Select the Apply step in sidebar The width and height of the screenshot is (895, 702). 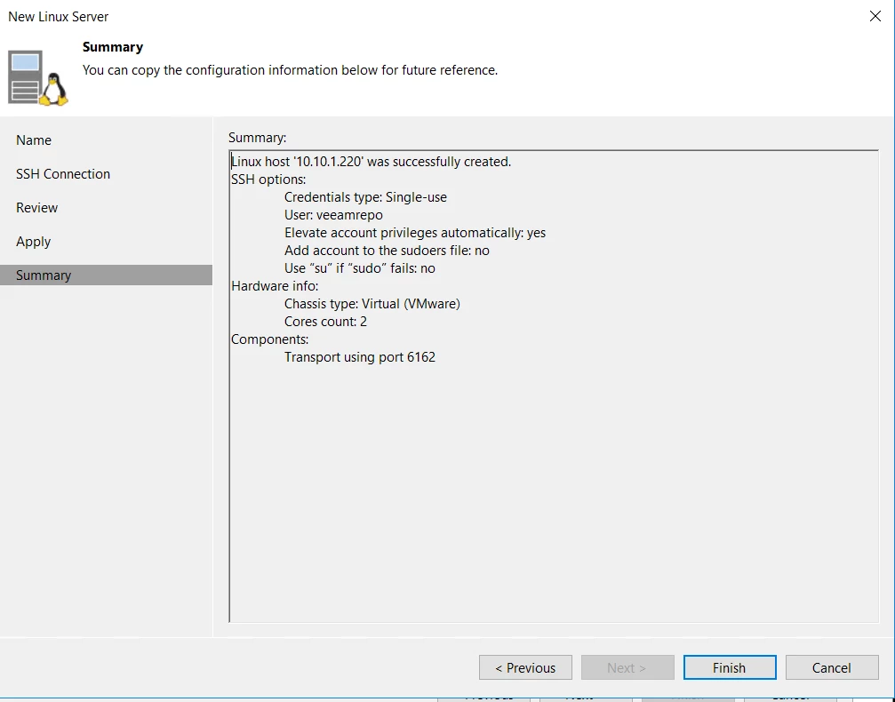[x=33, y=242]
